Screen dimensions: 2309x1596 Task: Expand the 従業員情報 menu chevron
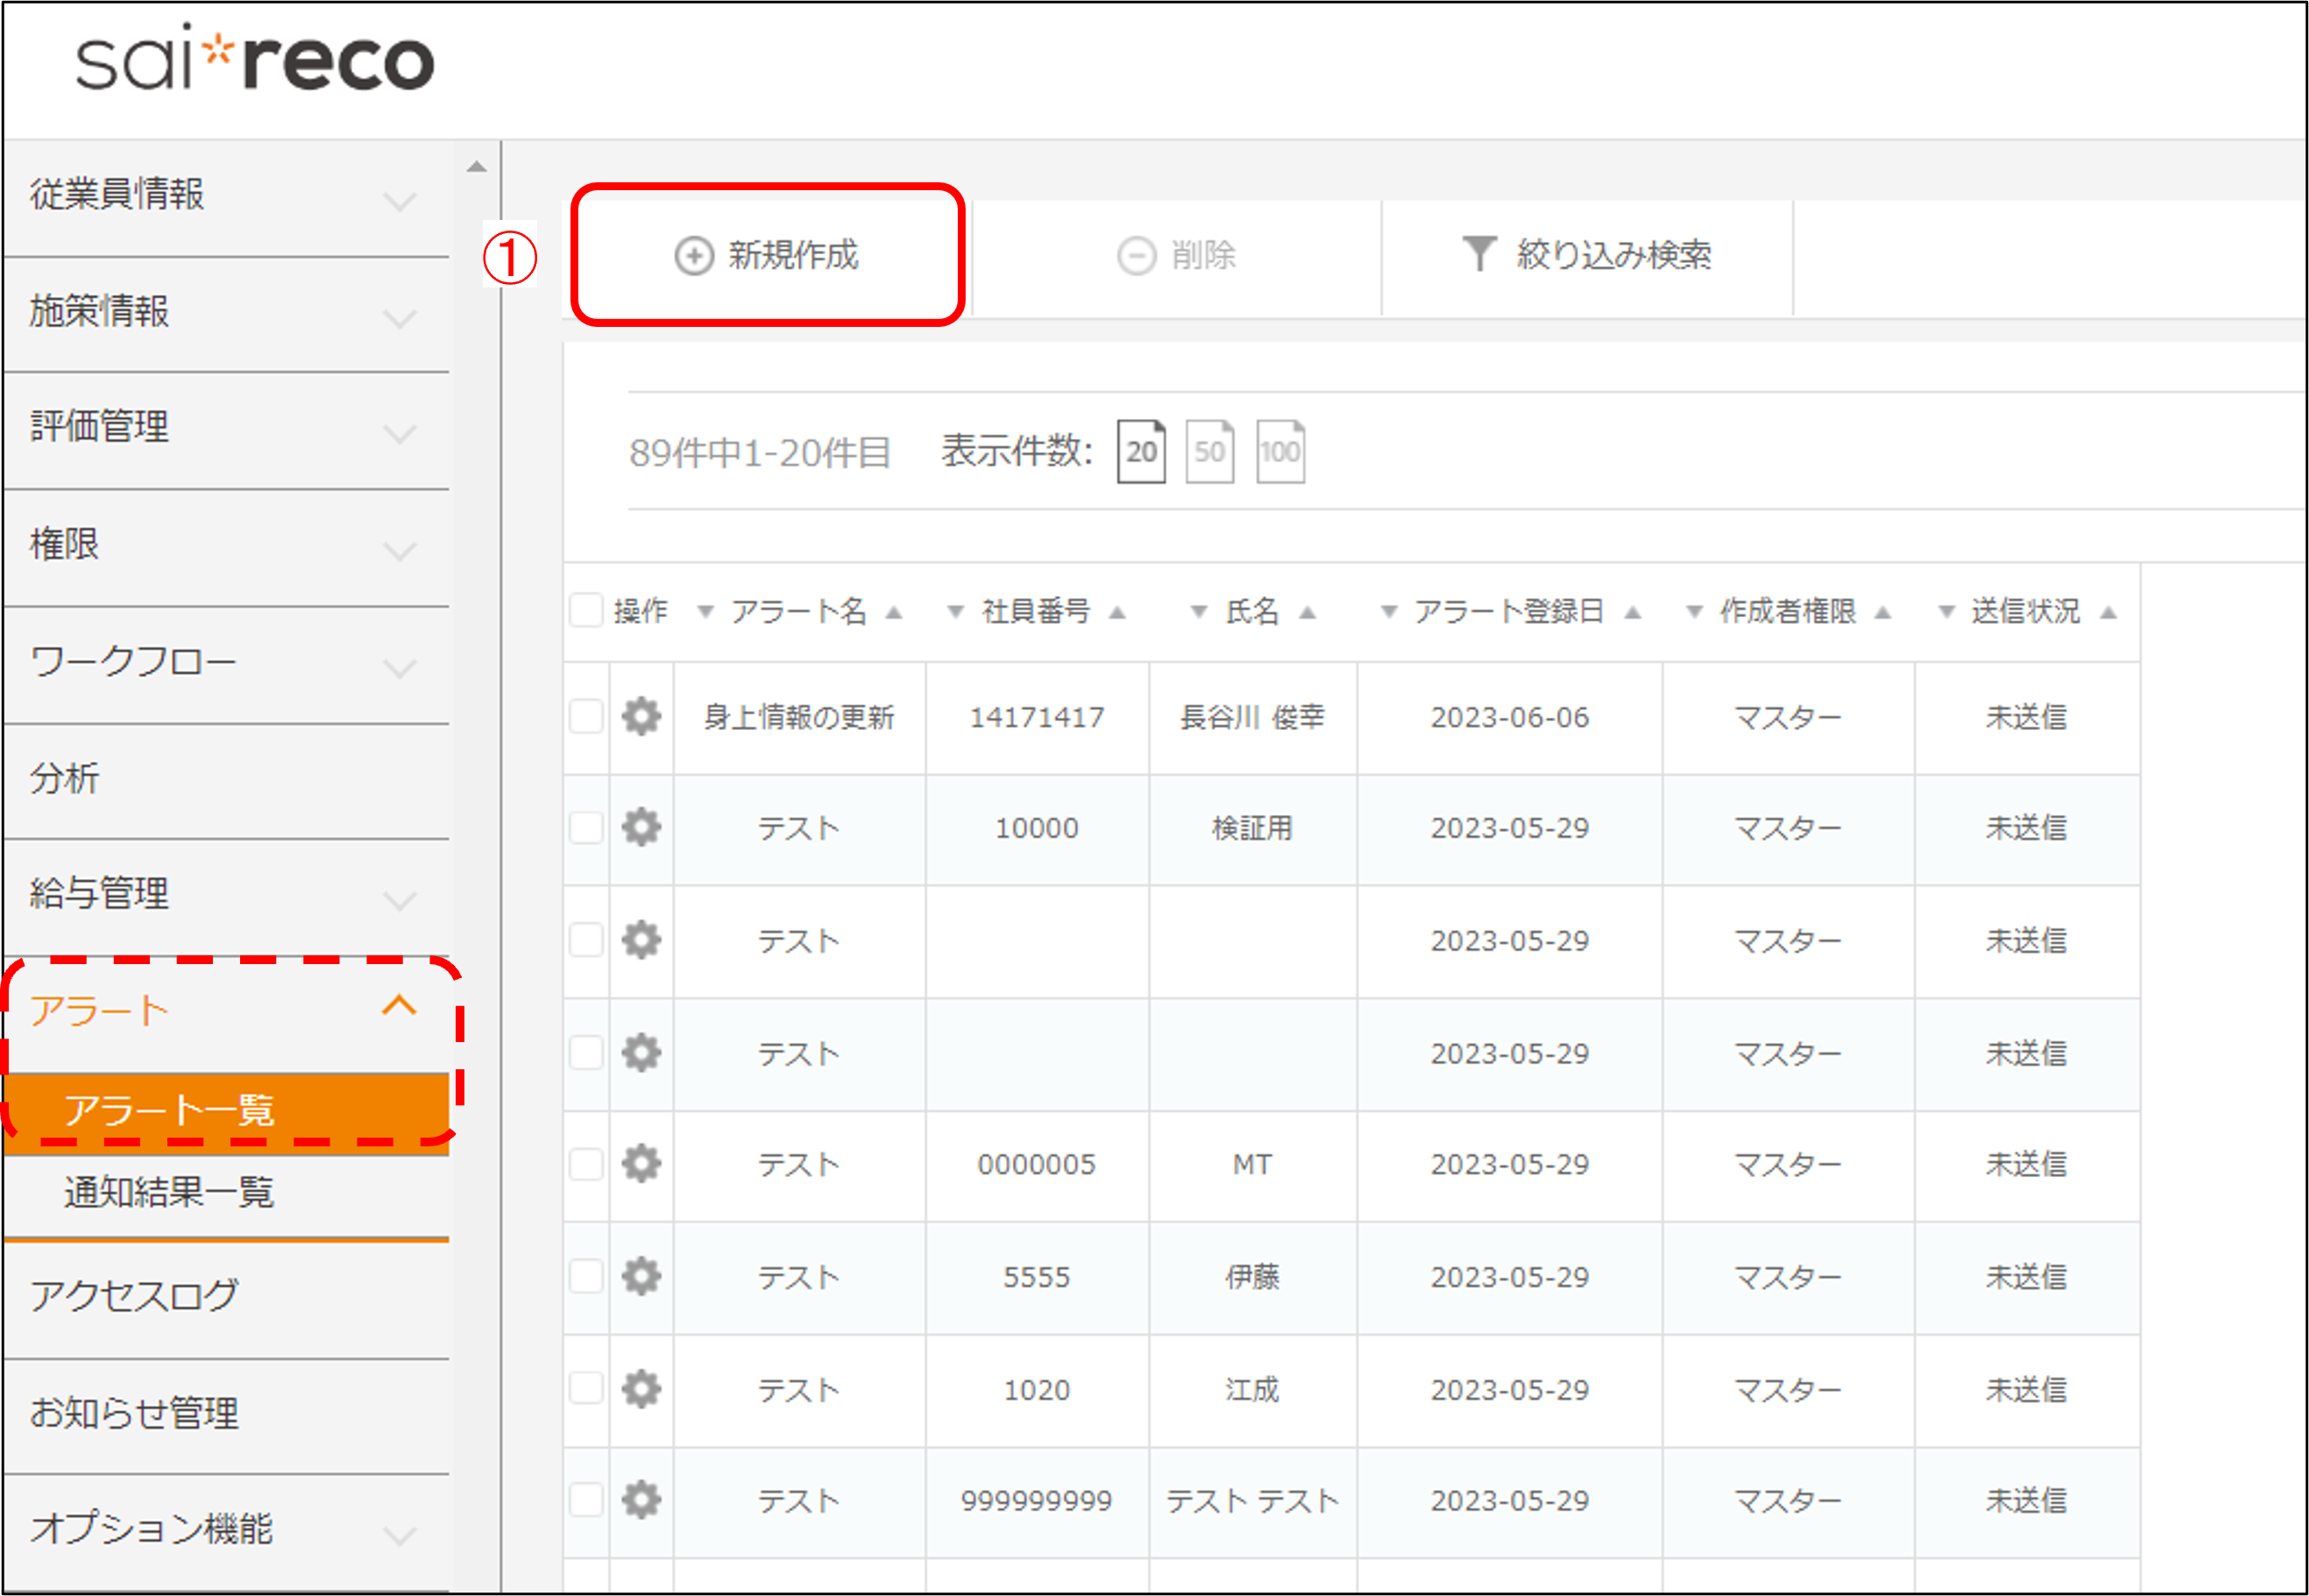click(400, 201)
